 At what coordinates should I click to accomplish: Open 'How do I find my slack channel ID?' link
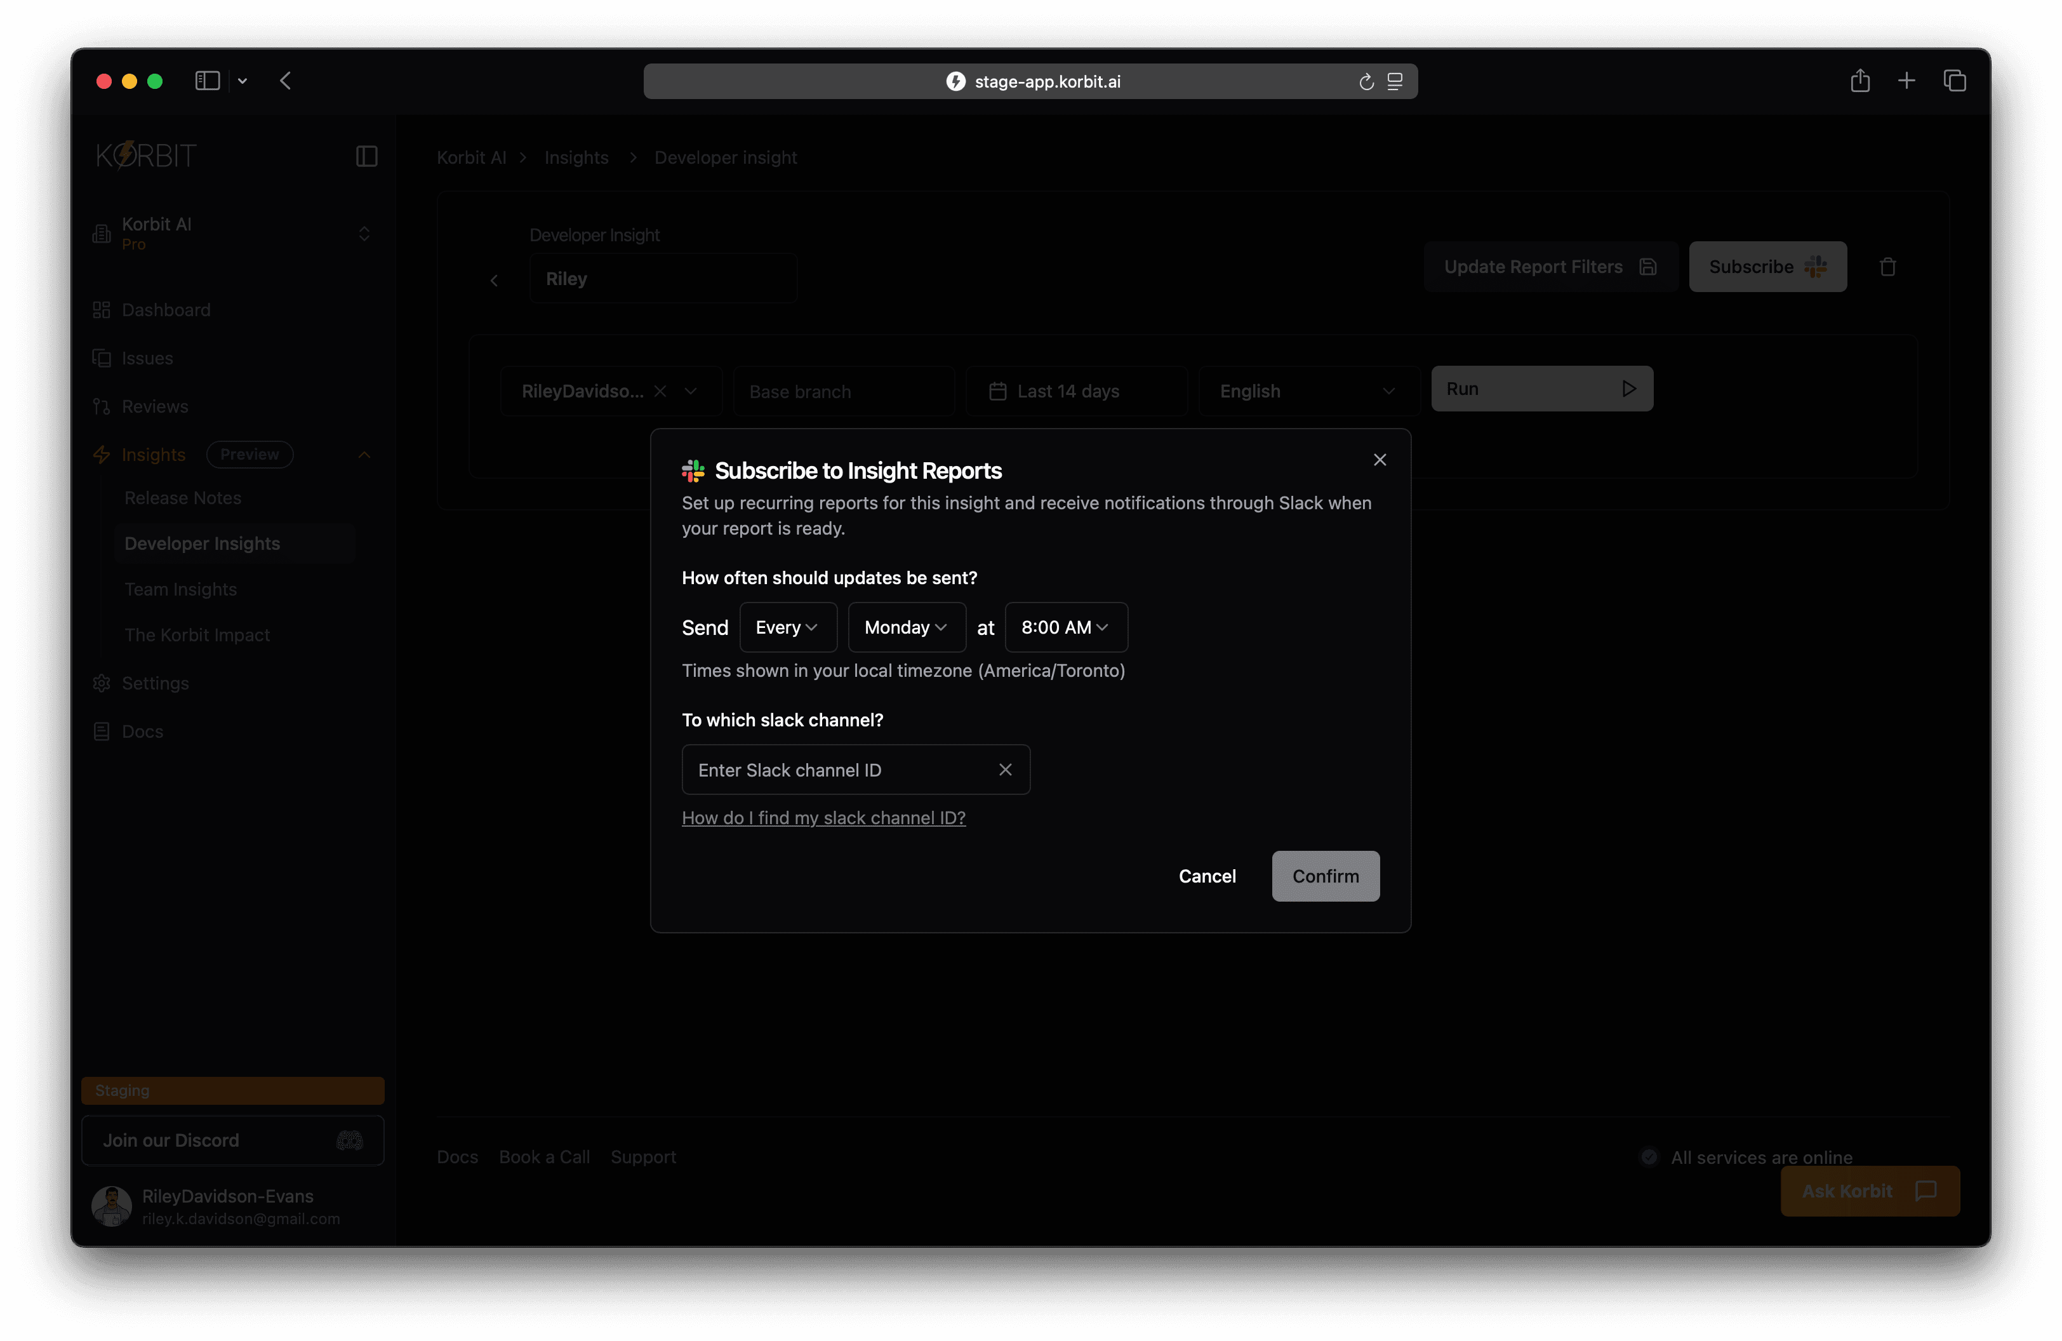coord(823,818)
